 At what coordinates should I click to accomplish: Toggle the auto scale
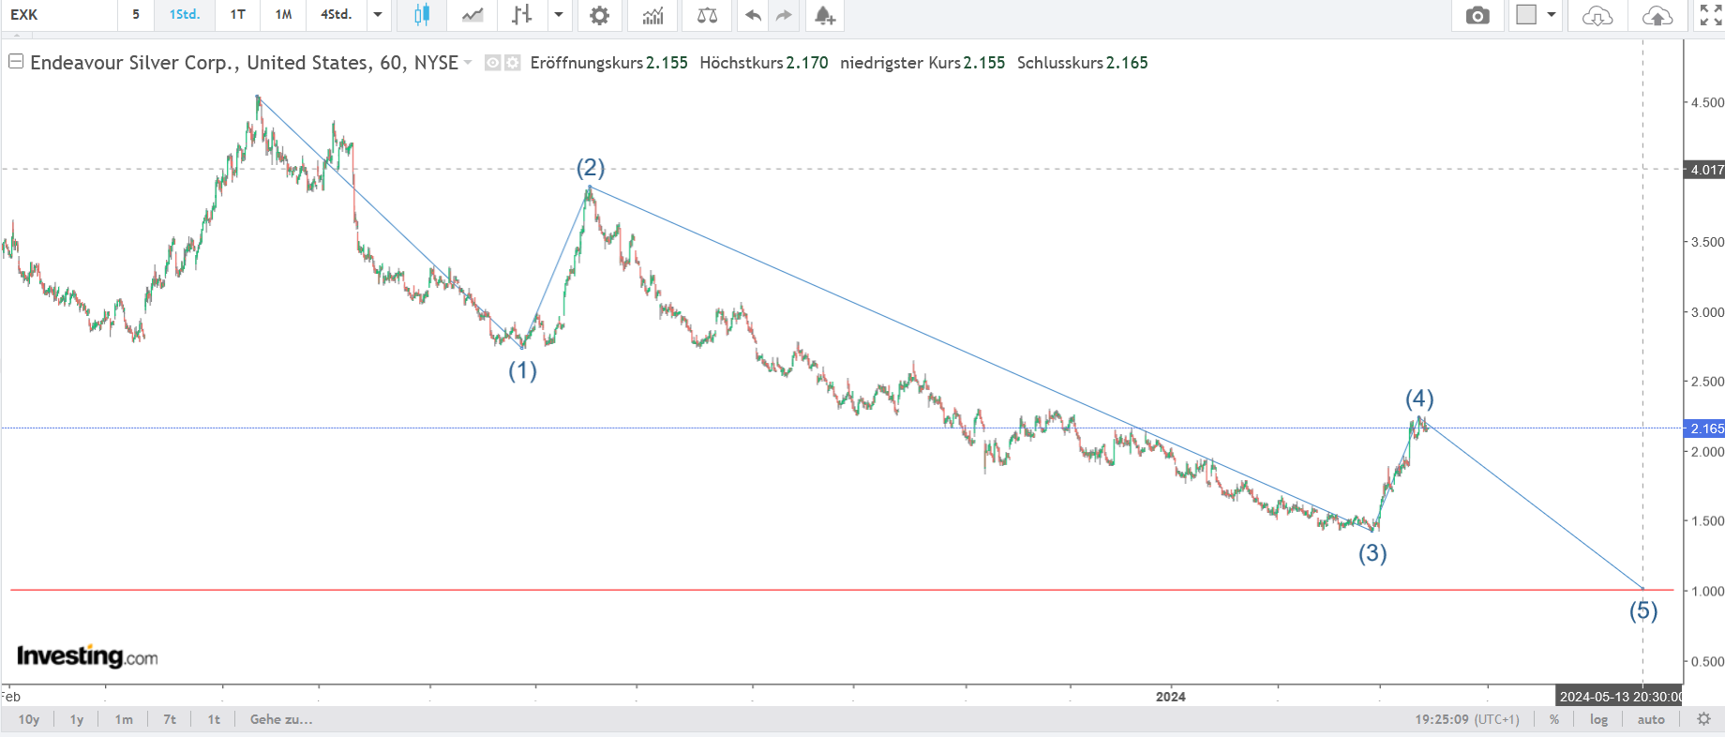(1651, 719)
